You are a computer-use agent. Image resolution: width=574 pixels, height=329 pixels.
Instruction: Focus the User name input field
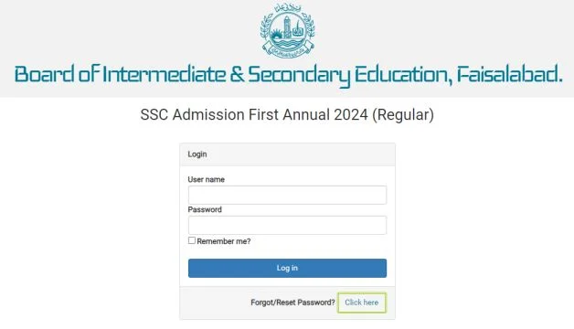[x=287, y=195]
